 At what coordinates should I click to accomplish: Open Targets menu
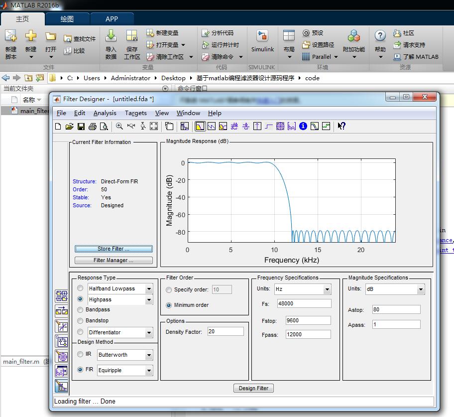(136, 113)
